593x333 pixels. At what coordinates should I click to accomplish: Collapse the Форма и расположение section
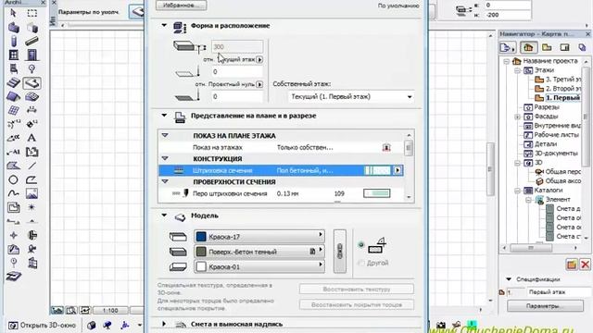tap(164, 25)
